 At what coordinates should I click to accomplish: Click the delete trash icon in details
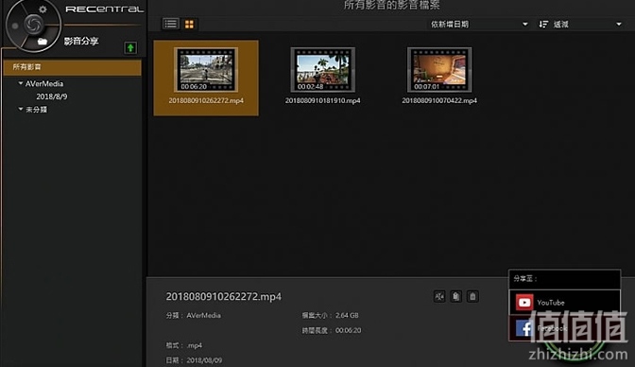(x=472, y=296)
